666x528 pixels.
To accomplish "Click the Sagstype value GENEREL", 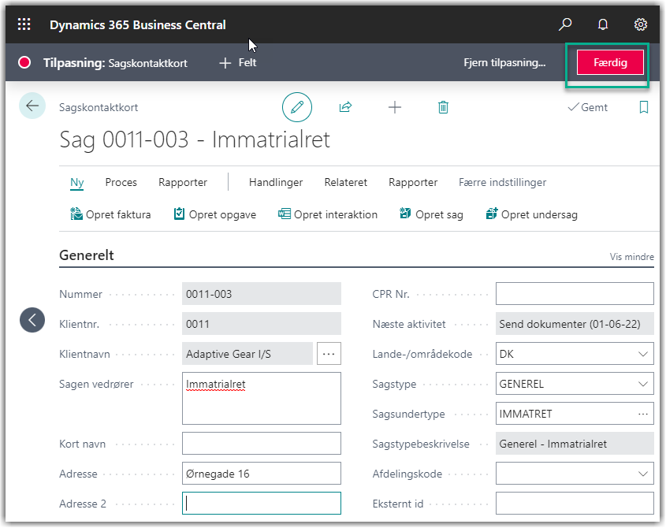I will pyautogui.click(x=522, y=384).
